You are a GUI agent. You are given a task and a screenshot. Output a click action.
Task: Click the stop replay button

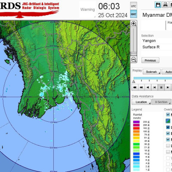[161, 87]
